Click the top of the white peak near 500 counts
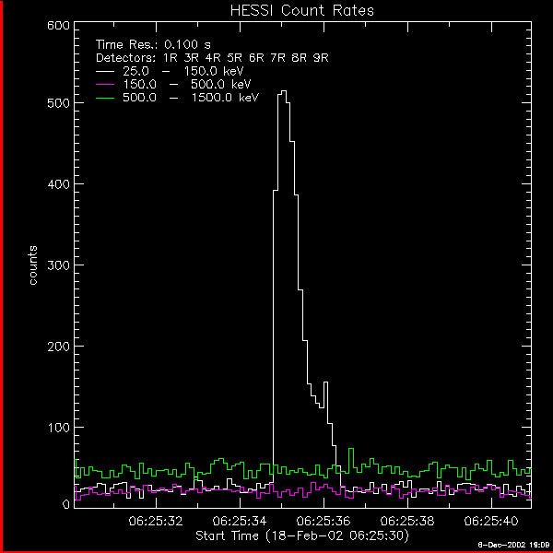The image size is (553, 553). tap(284, 91)
